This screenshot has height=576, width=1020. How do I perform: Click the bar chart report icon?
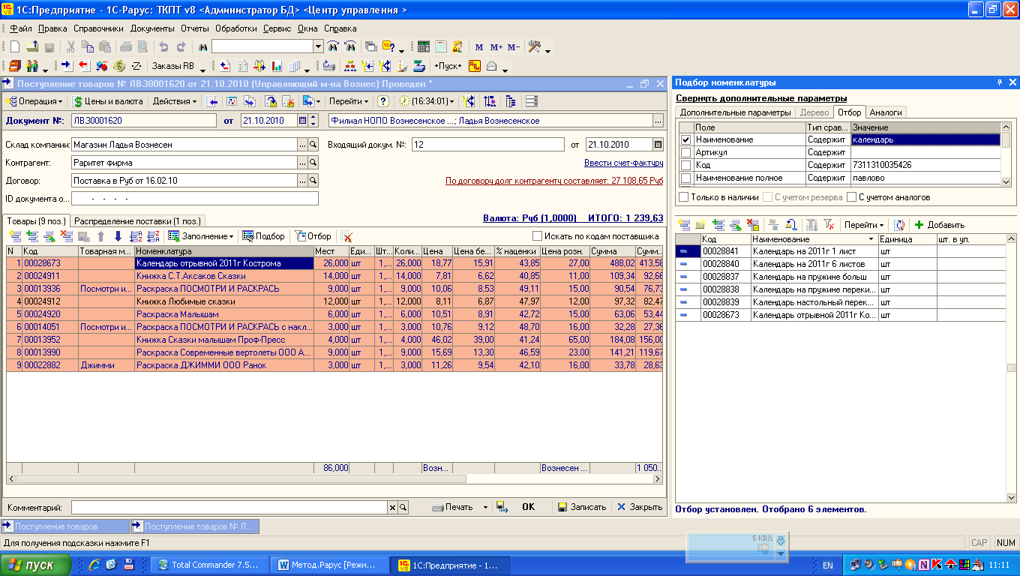coord(277,66)
